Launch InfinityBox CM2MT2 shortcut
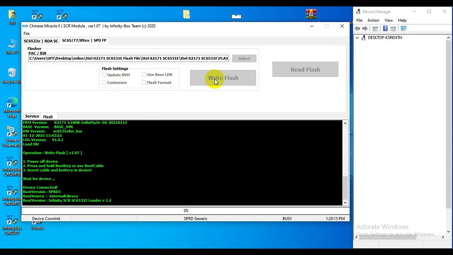 [12, 195]
